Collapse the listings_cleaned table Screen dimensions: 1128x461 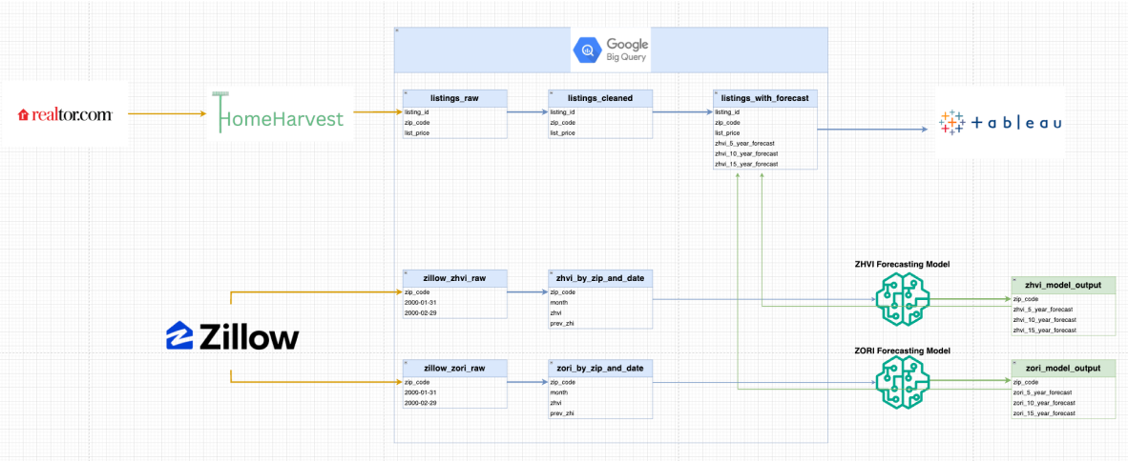tap(551, 93)
